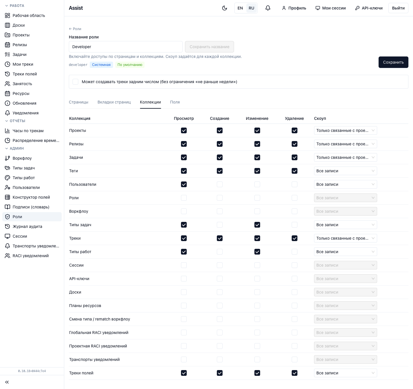The width and height of the screenshot is (413, 389).
Task: Uncheck Просмотр for Проекты collection
Action: click(x=184, y=130)
